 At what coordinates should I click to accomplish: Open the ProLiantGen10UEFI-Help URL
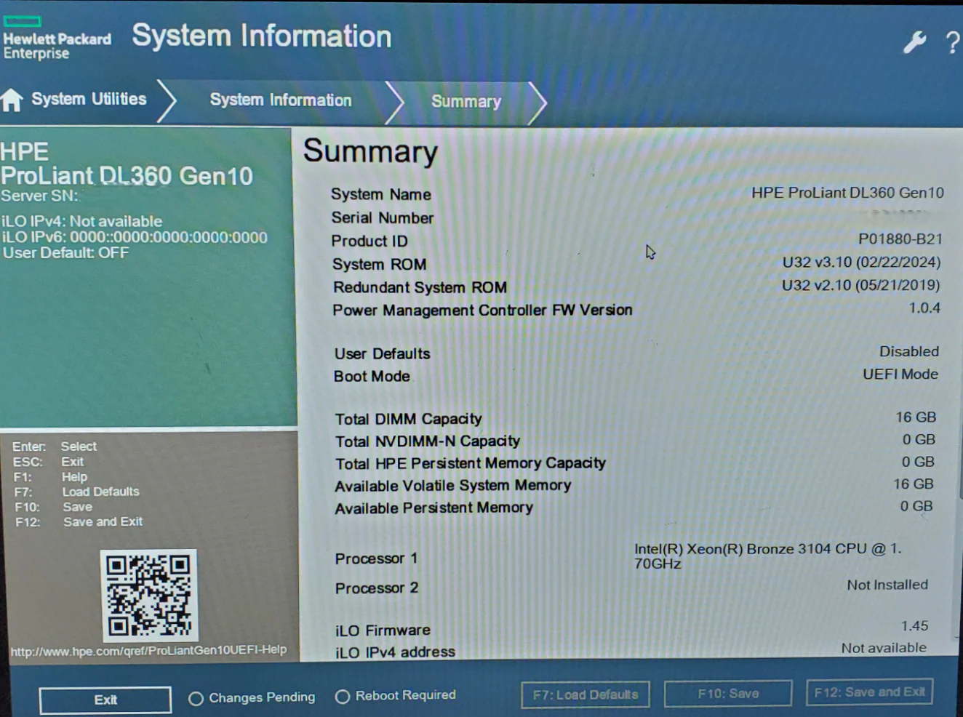click(148, 650)
